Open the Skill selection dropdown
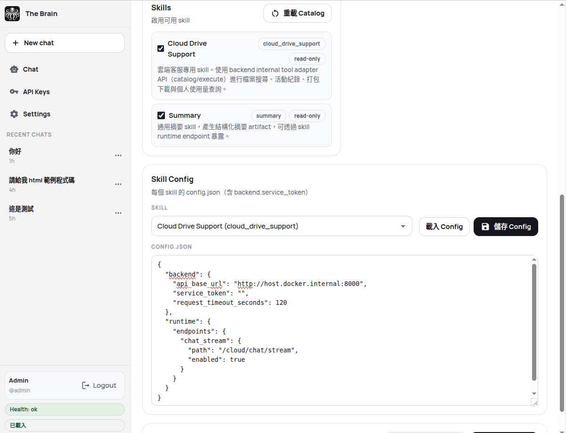Screen dimensions: 566x433 click(282, 226)
